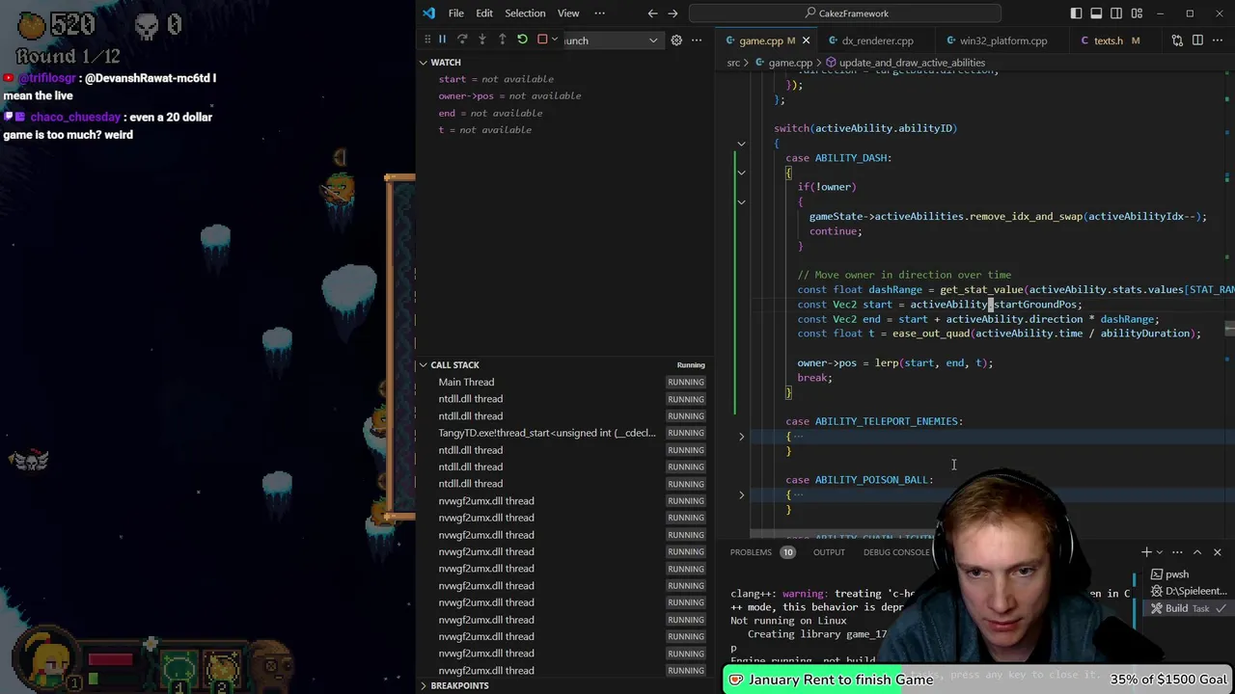Toggle the bottom panel layout icon
The image size is (1235, 694).
point(1096,13)
